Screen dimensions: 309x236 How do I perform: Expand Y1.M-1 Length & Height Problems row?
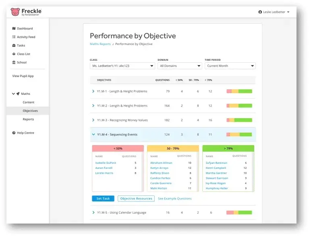(x=93, y=91)
